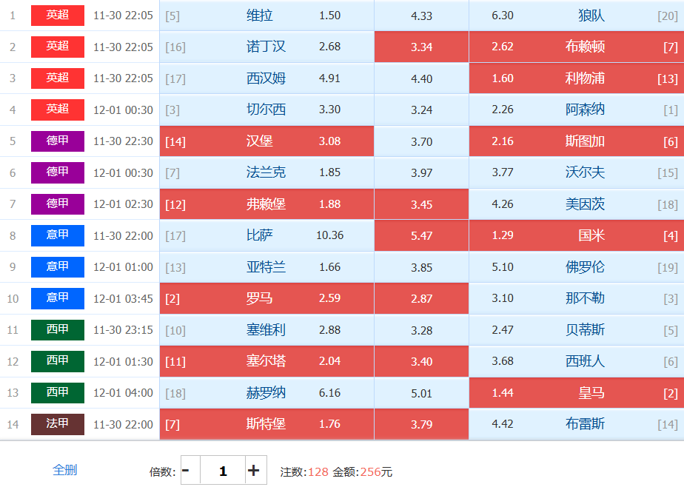Click the plus button to increase multiplier
The height and width of the screenshot is (487, 684).
click(x=253, y=471)
